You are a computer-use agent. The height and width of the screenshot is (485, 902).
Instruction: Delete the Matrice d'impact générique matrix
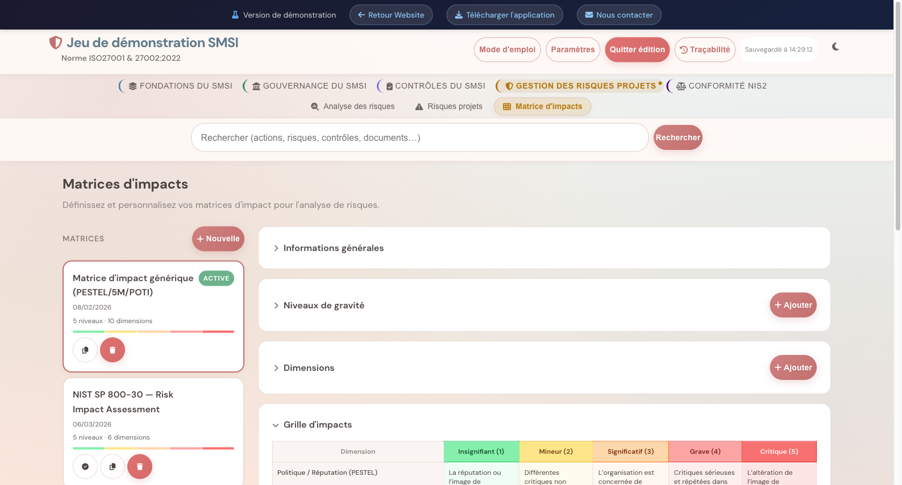pyautogui.click(x=113, y=350)
